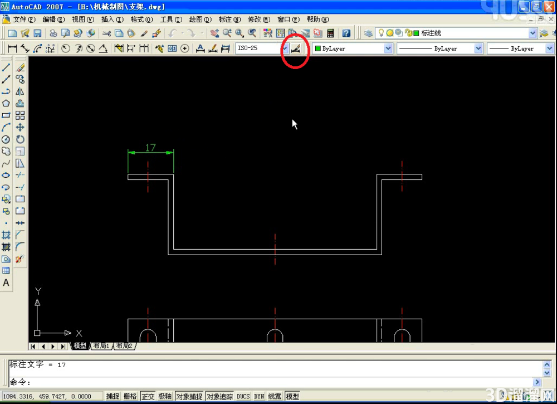Switch to the 布局1 layout tab
The width and height of the screenshot is (557, 404).
tap(101, 345)
